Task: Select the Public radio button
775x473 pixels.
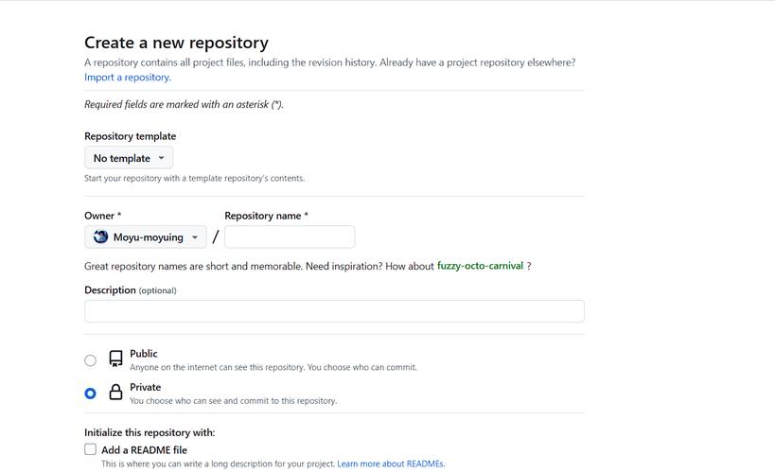Action: [91, 360]
